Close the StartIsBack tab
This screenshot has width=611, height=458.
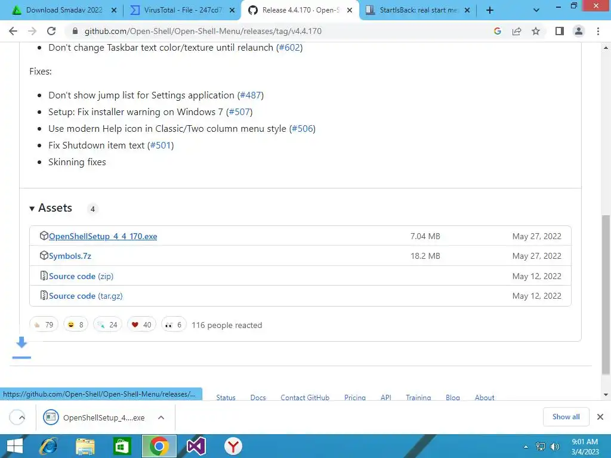pyautogui.click(x=467, y=11)
